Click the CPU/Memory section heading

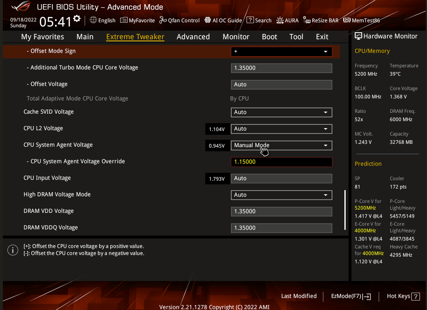pos(372,51)
